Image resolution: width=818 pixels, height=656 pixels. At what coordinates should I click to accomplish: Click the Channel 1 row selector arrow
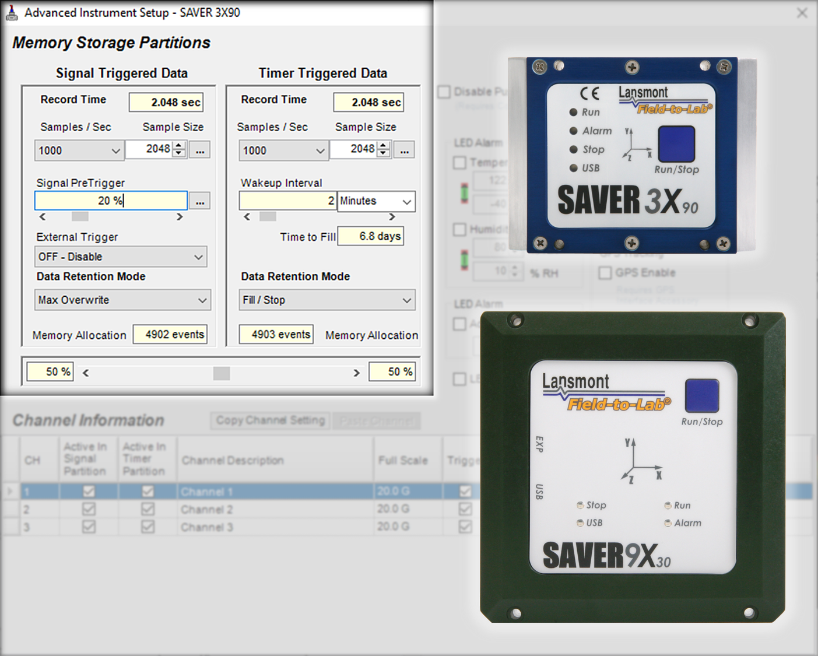[10, 492]
